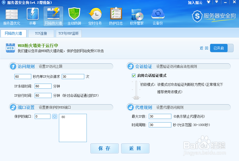The width and height of the screenshot is (239, 161).
Task: Switch to the TCP连接 tab
Action: pos(41,33)
